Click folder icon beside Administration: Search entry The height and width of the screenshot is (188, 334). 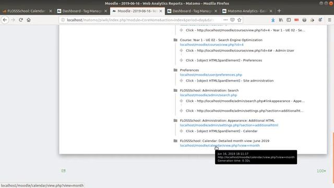coord(175,90)
